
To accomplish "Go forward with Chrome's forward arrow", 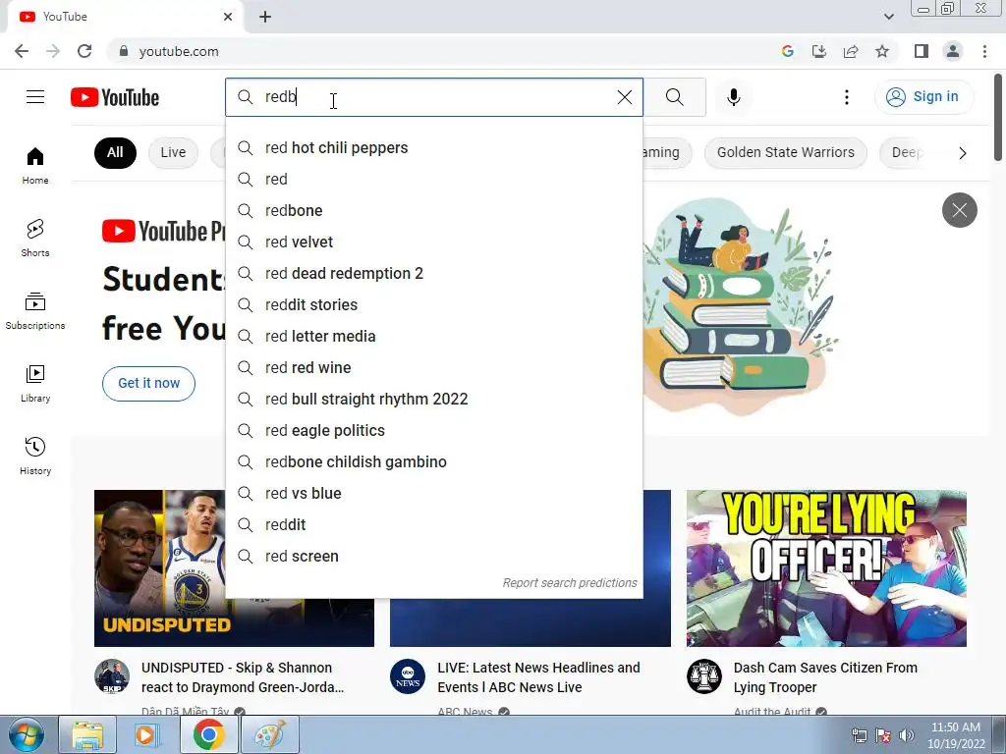I will tap(53, 51).
